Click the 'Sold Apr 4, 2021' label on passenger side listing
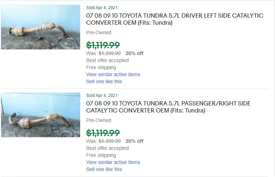 (x=102, y=95)
